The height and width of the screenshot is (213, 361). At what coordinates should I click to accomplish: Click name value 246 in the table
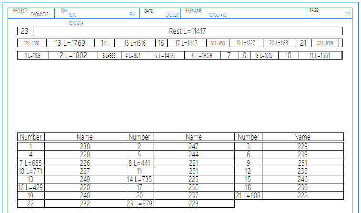[x=302, y=179]
